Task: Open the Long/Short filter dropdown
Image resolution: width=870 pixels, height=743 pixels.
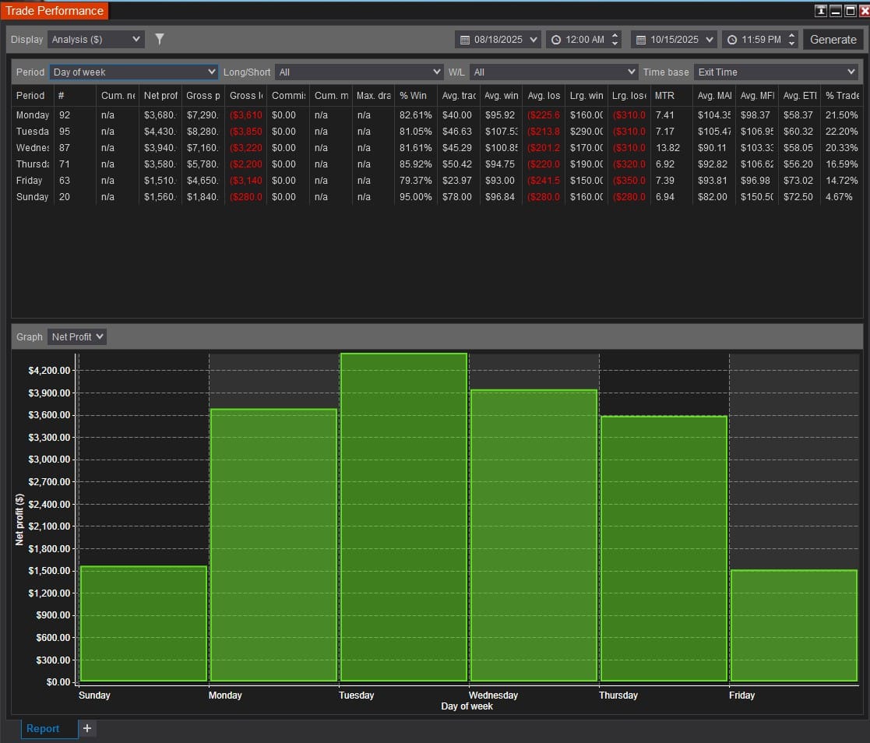Action: coord(359,72)
